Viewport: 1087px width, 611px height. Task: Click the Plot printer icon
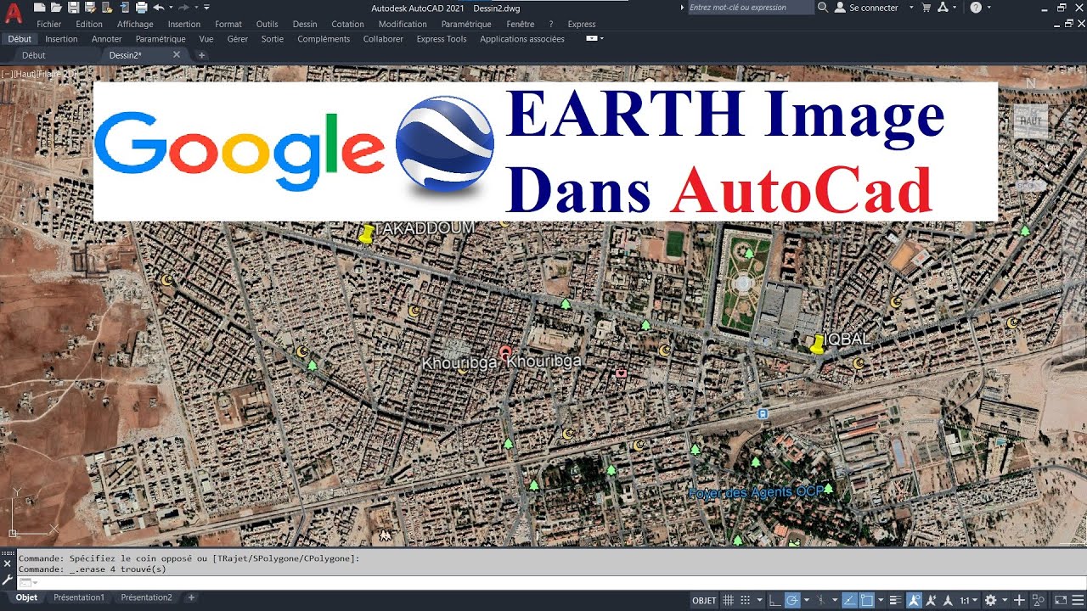141,8
